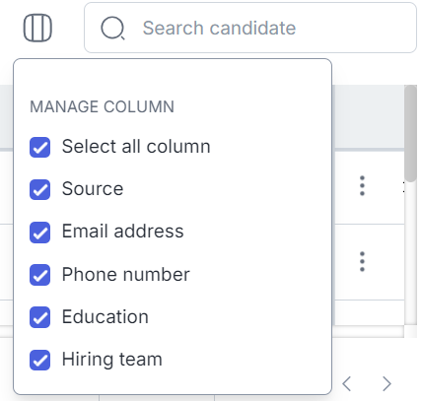421x401 pixels.
Task: Click the Phone number label text
Action: (126, 274)
